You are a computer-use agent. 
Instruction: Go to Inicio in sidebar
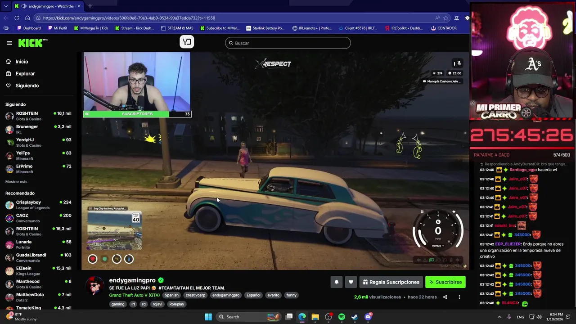point(17,62)
